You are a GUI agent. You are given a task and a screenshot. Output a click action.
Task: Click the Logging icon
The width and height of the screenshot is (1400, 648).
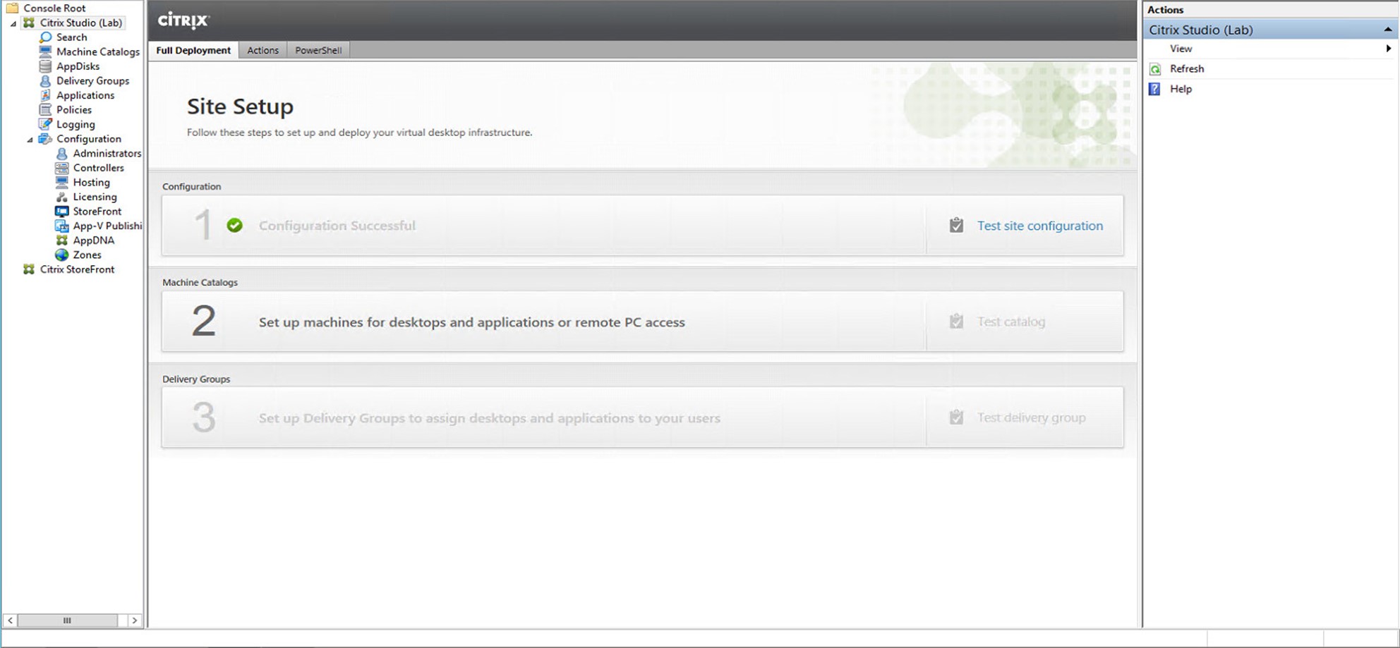coord(46,124)
